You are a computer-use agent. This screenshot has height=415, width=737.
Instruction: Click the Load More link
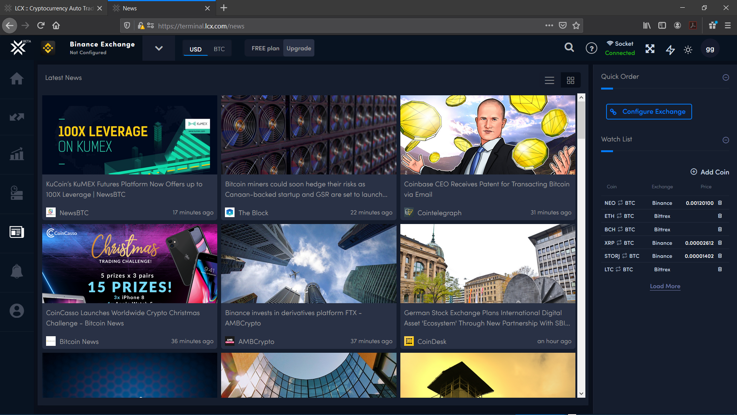(x=665, y=286)
